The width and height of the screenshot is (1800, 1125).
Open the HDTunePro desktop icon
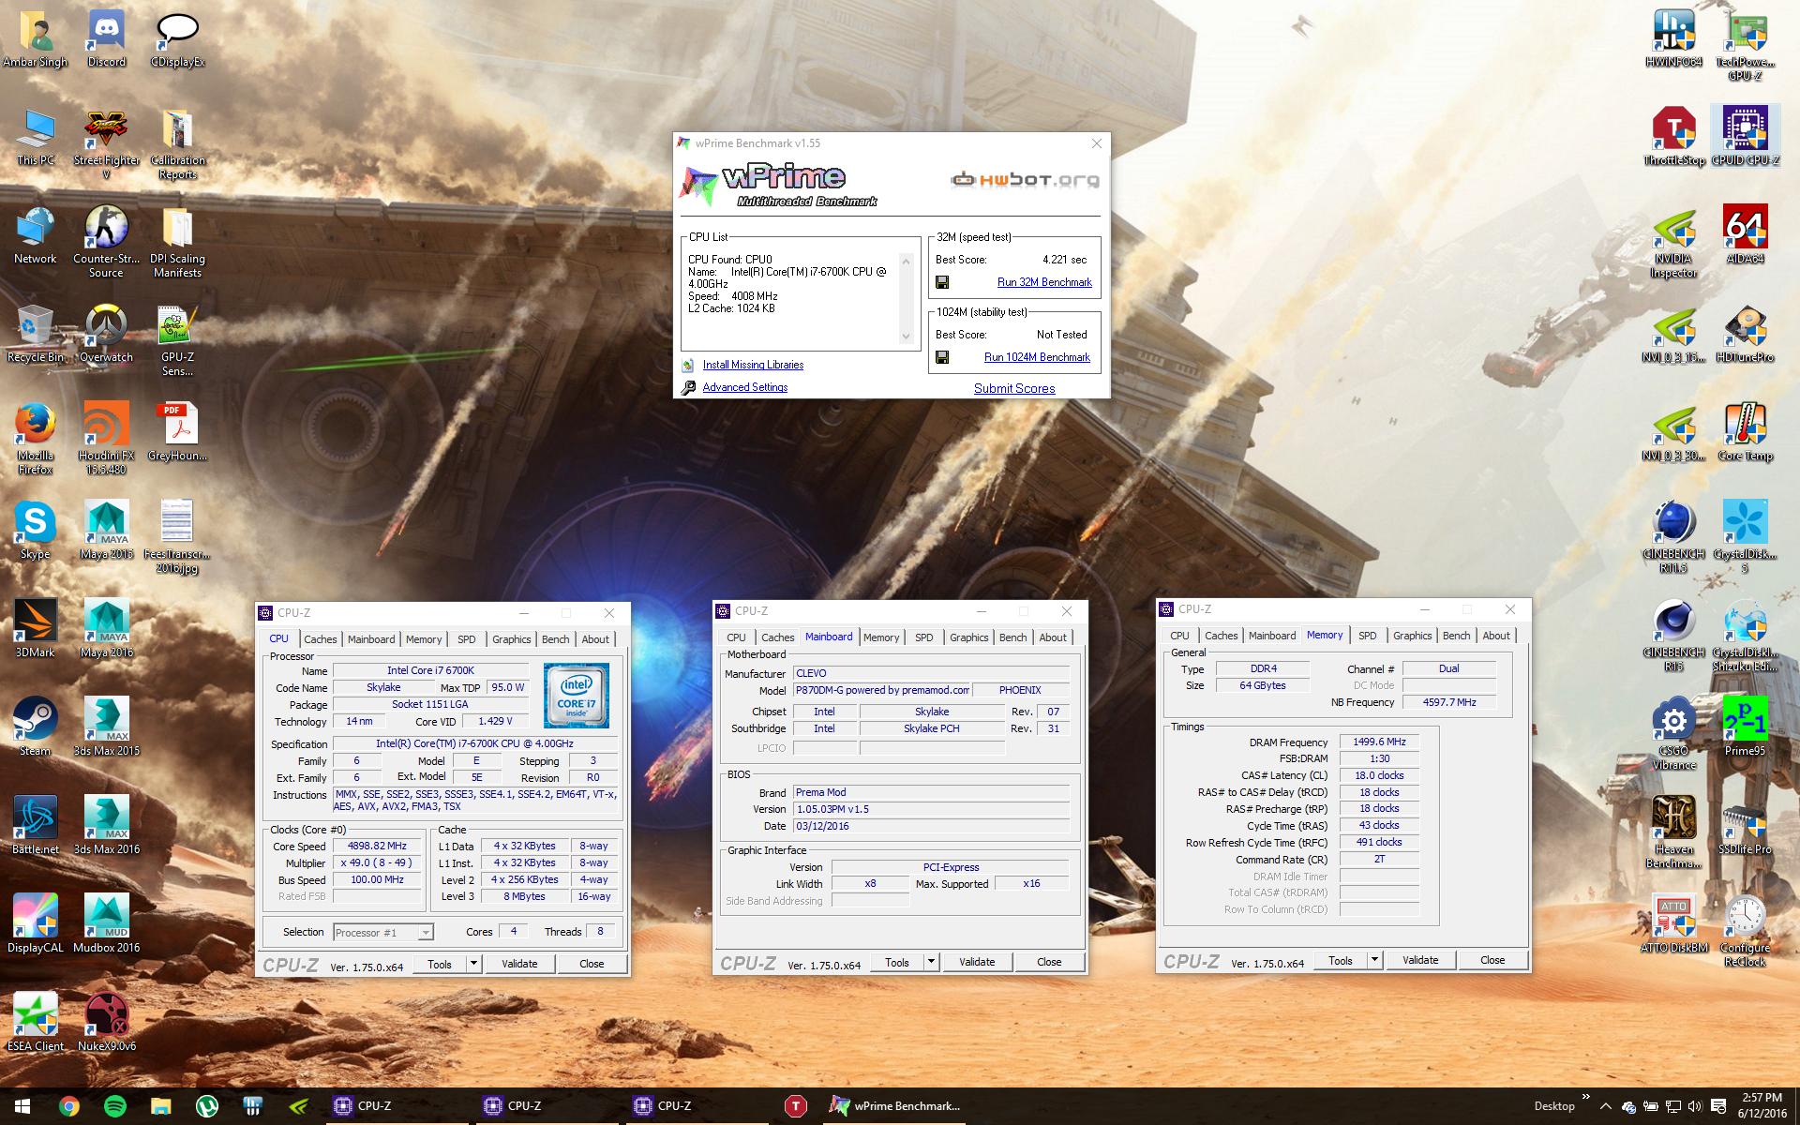pos(1745,334)
